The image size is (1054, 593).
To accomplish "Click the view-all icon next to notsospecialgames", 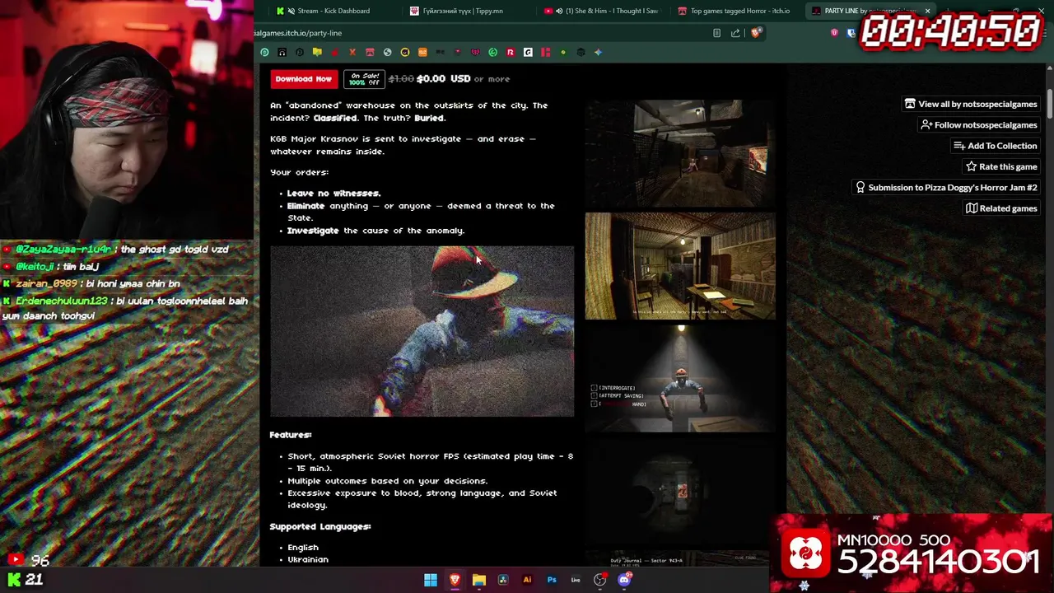I will pyautogui.click(x=910, y=104).
